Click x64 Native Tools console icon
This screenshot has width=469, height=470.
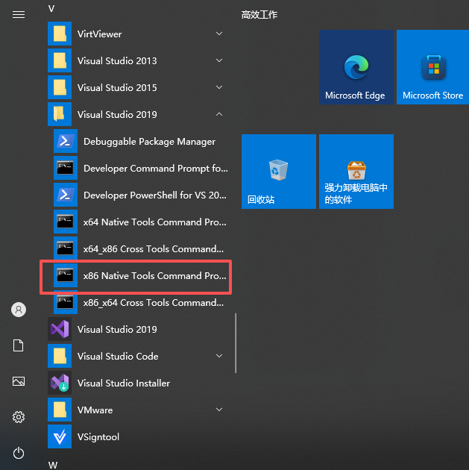[66, 222]
